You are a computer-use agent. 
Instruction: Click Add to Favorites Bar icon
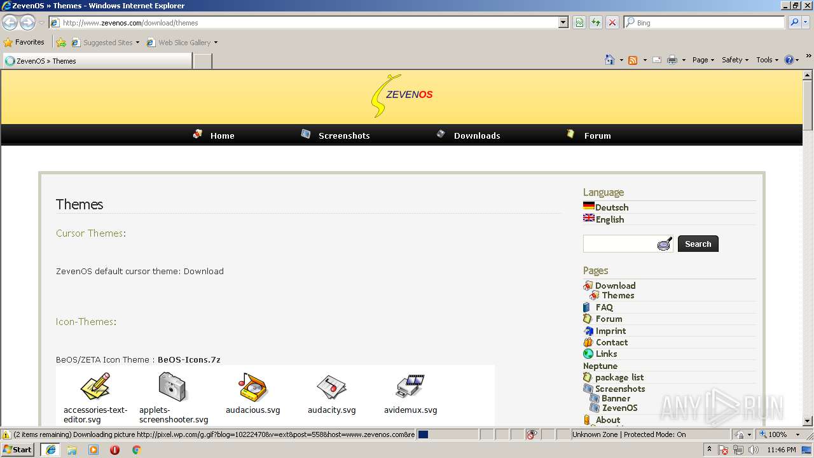61,43
